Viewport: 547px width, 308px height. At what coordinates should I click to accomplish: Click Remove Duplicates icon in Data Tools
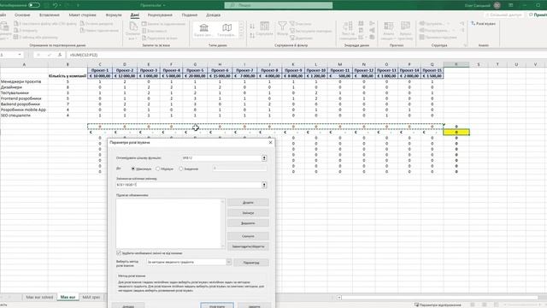point(361,31)
